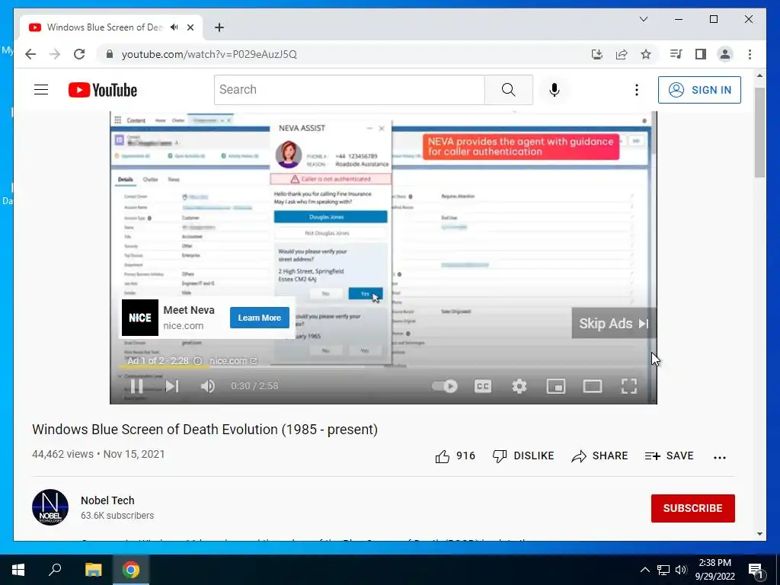Open the Nobel Tech channel name link
The image size is (780, 585).
click(107, 500)
